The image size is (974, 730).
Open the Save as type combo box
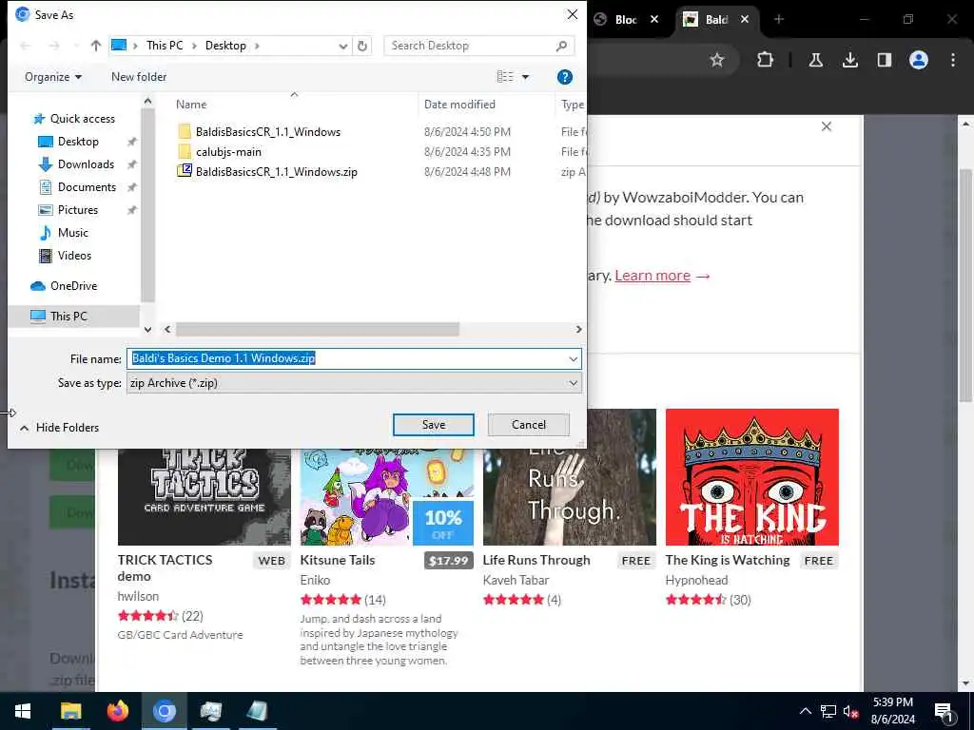(354, 383)
